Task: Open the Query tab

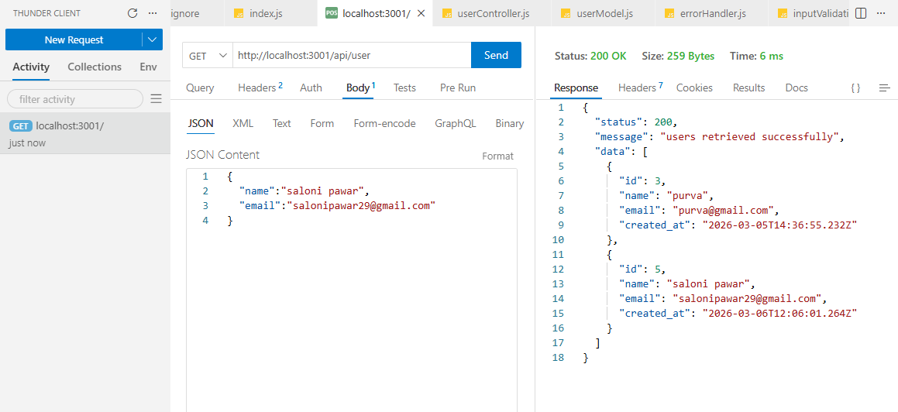Action: [x=200, y=88]
